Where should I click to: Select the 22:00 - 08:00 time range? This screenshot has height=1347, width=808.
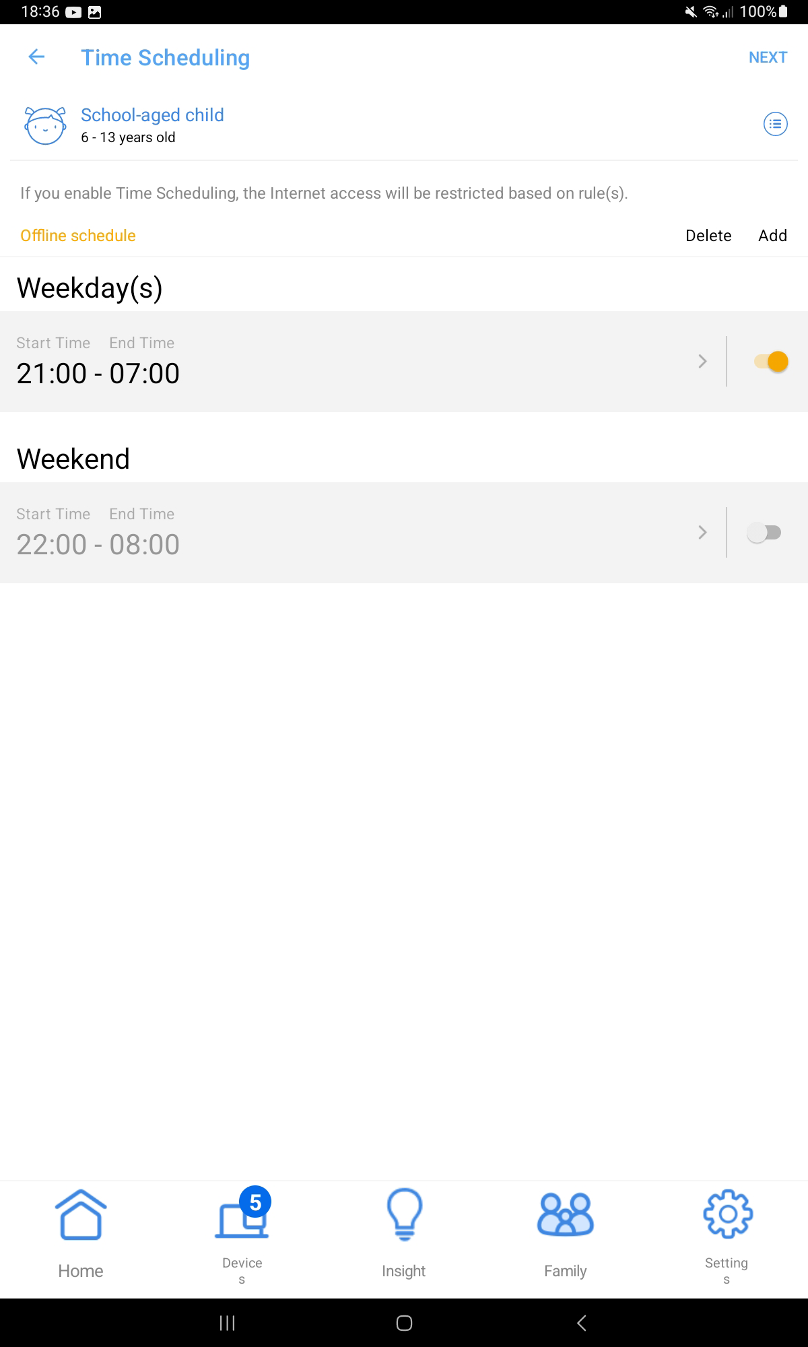pyautogui.click(x=98, y=545)
